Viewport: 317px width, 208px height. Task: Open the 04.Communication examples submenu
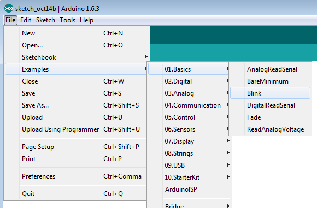point(189,105)
